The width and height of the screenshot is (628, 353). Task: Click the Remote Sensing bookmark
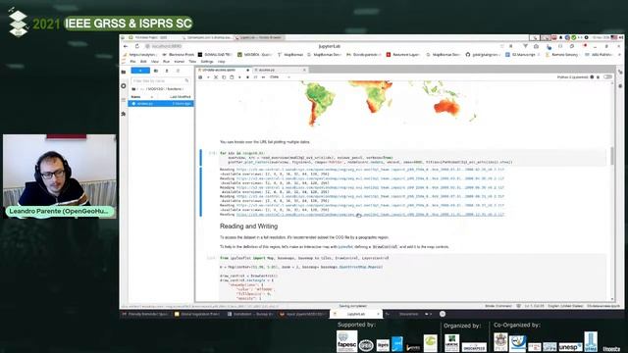click(x=562, y=55)
